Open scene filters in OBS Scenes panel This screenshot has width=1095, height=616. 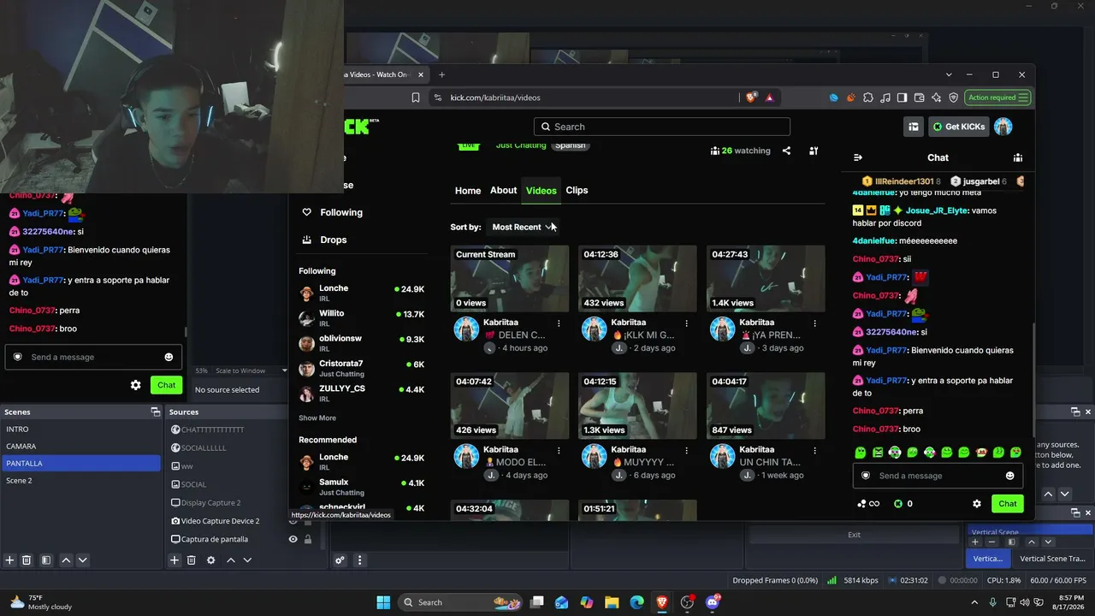click(46, 560)
